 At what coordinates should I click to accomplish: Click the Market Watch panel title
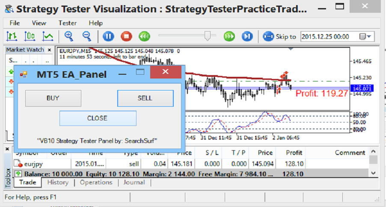25,50
